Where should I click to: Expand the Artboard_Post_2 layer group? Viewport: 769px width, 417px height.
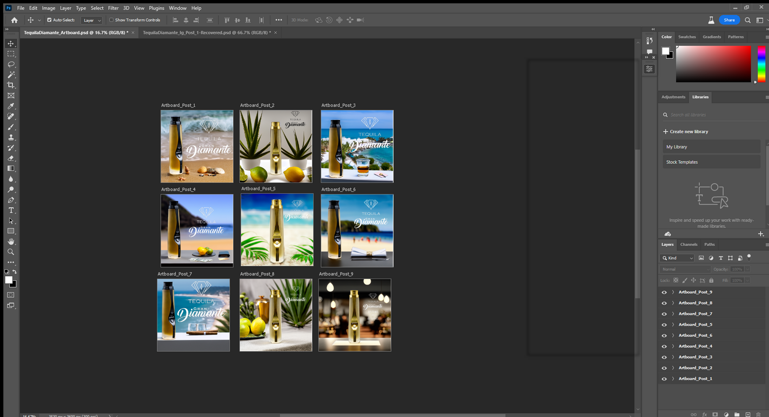click(x=673, y=368)
